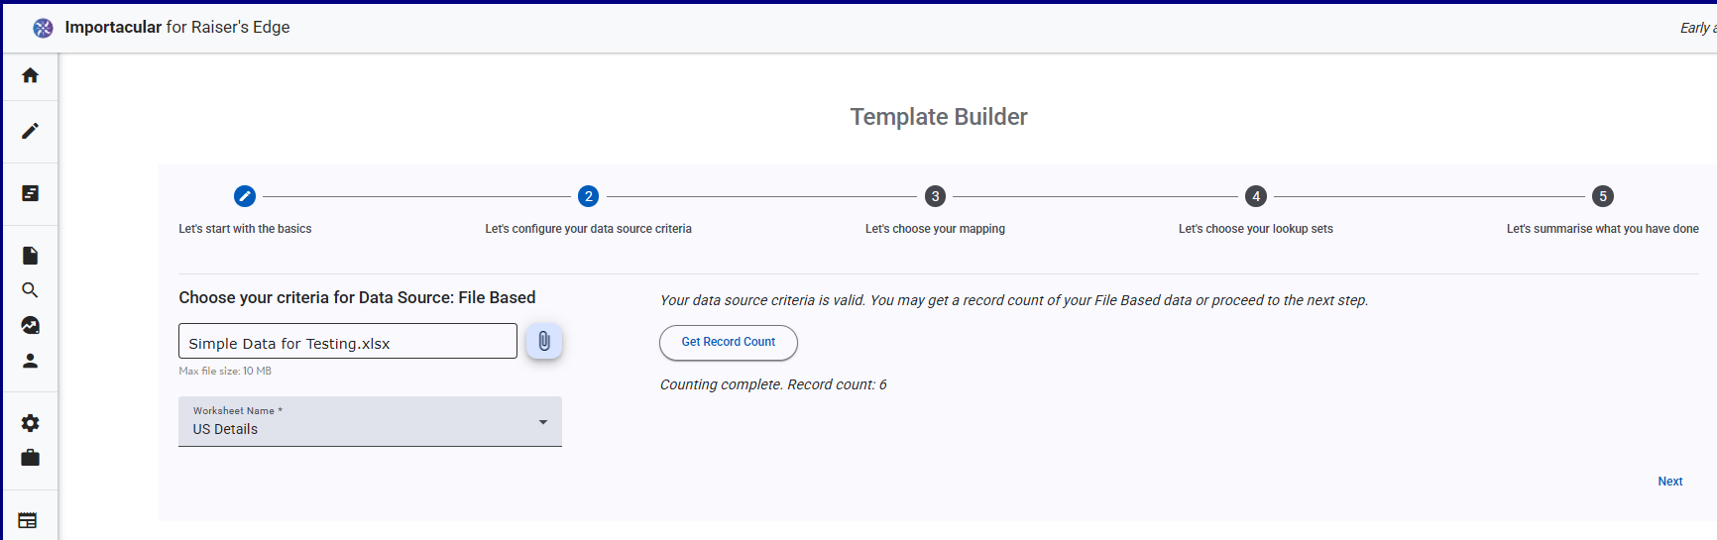Go back to step 1 basics
Viewport: 1717px width, 540px height.
point(245,196)
